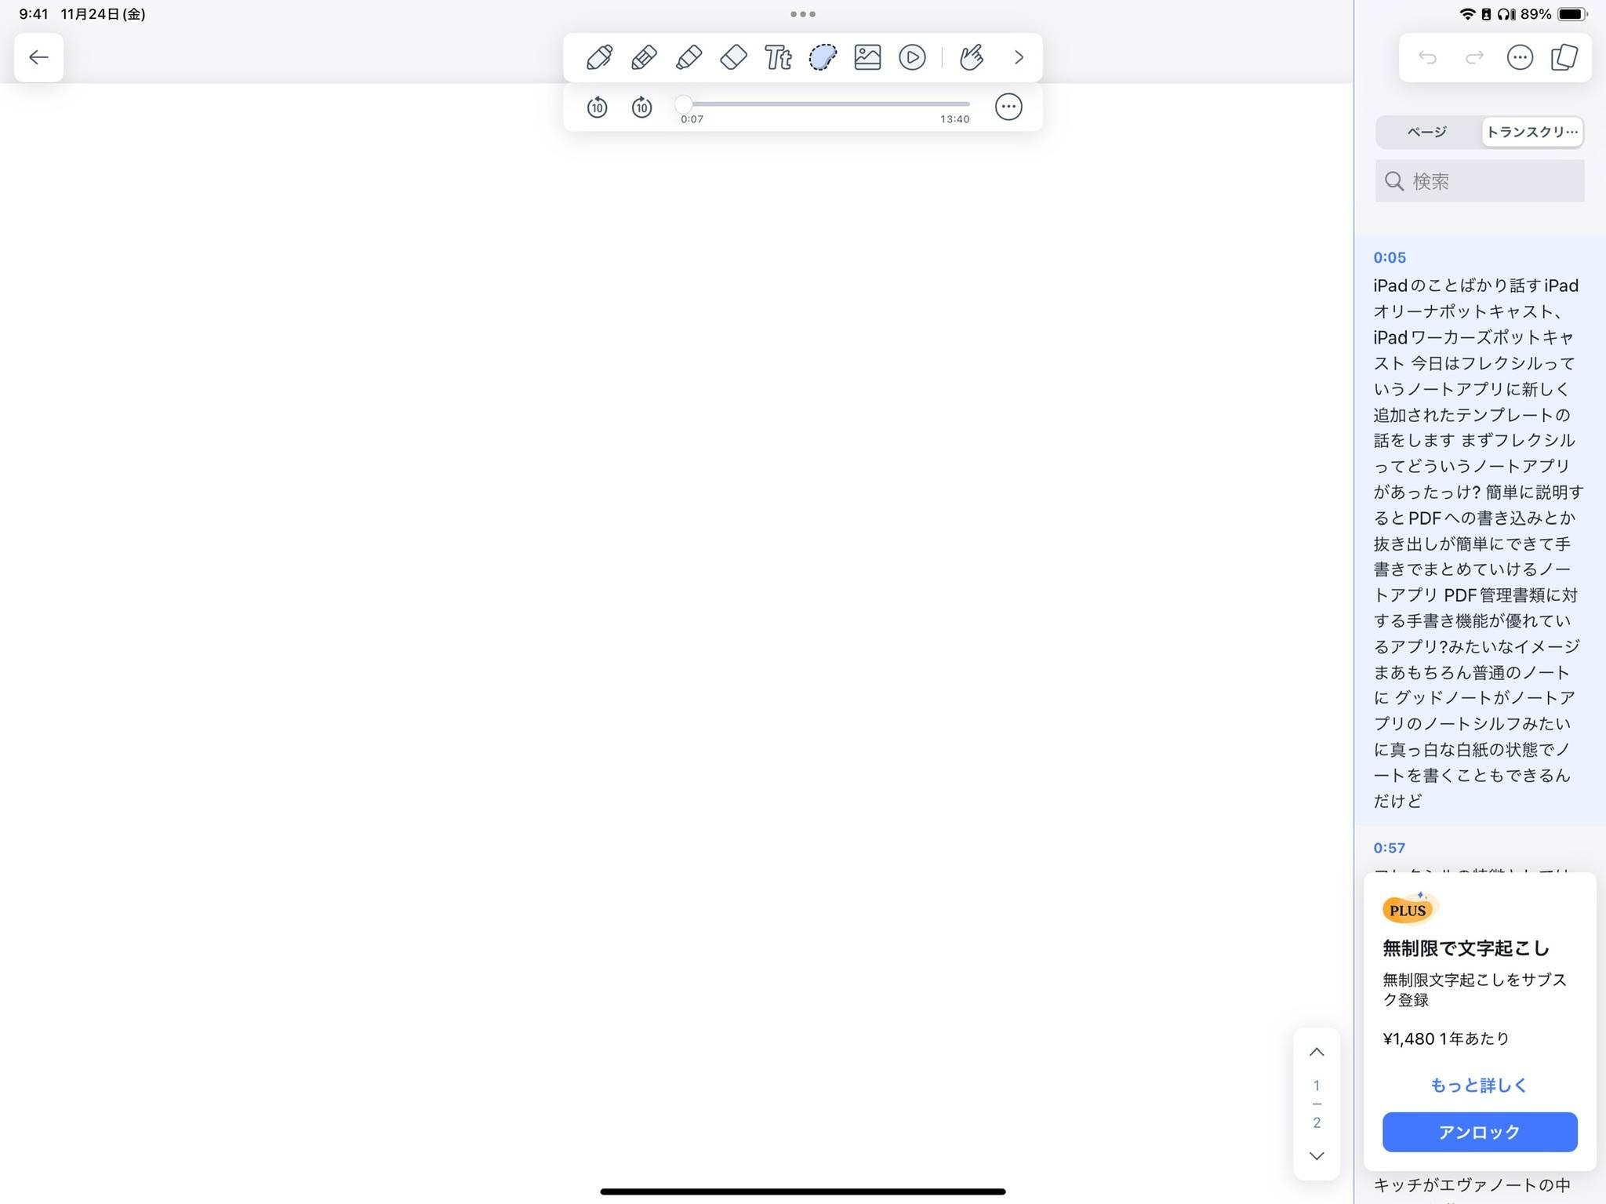
Task: Select the Highlighter tool
Action: [x=688, y=56]
